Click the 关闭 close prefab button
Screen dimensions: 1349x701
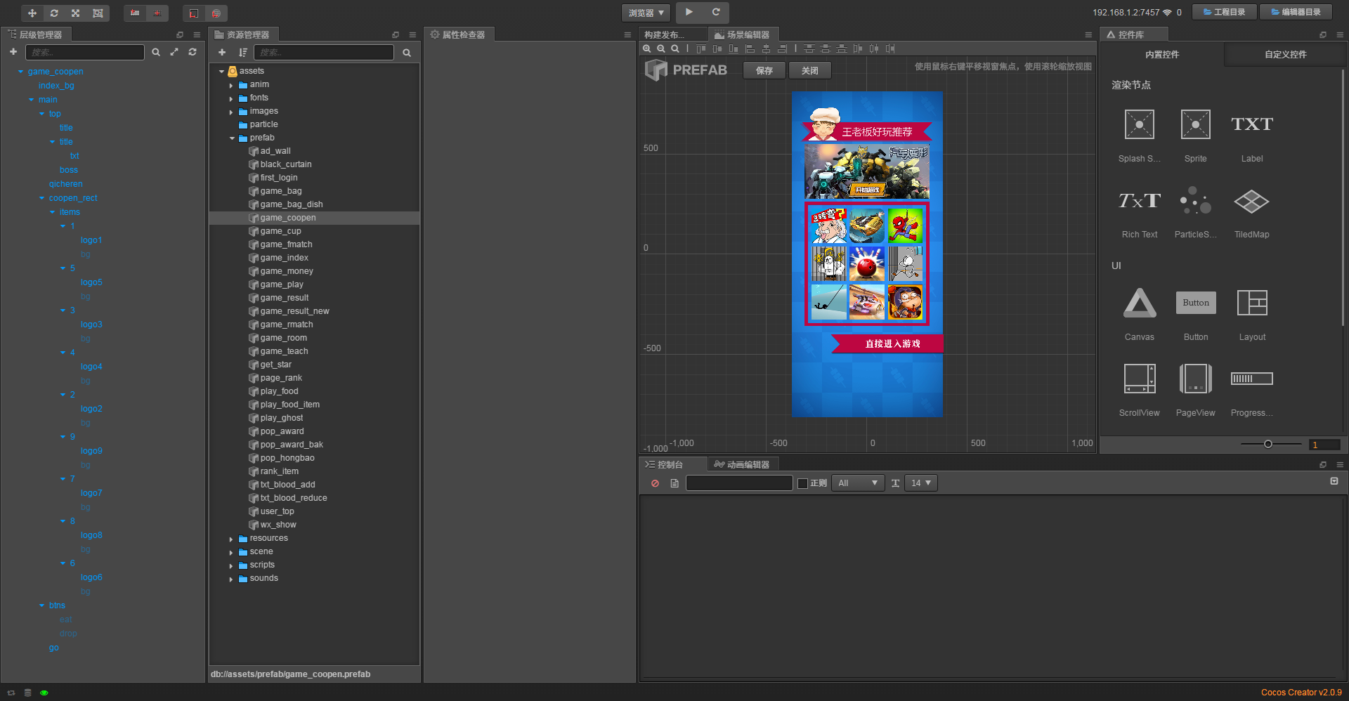click(x=810, y=70)
